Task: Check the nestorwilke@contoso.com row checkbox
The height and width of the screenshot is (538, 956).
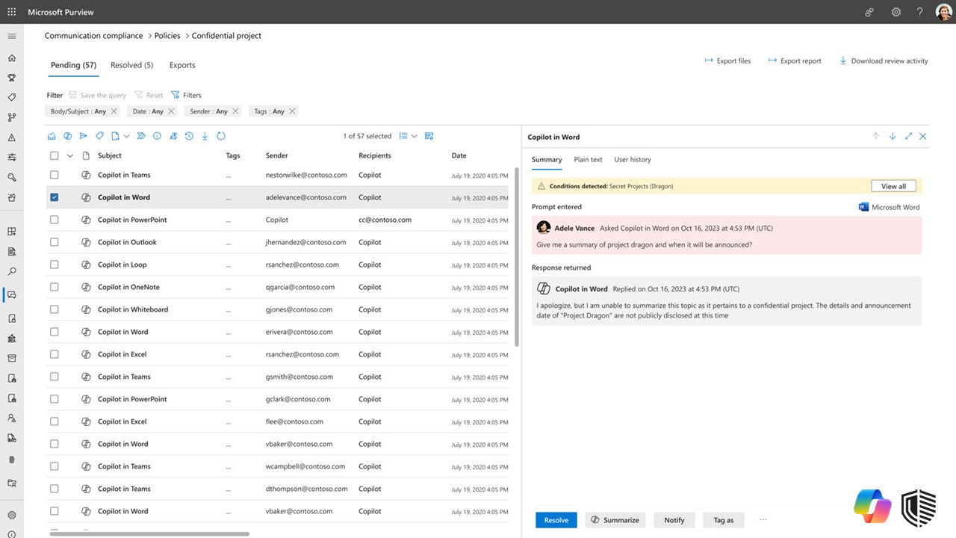Action: (54, 175)
